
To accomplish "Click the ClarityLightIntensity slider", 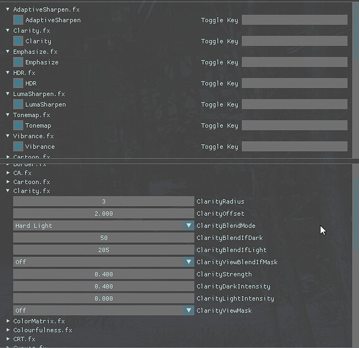I will click(x=104, y=299).
